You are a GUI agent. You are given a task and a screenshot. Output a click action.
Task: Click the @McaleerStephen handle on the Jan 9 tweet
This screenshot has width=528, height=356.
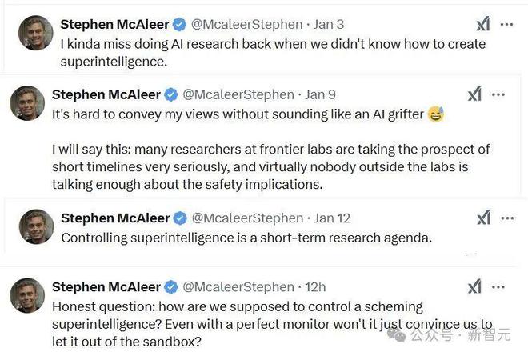pos(239,94)
